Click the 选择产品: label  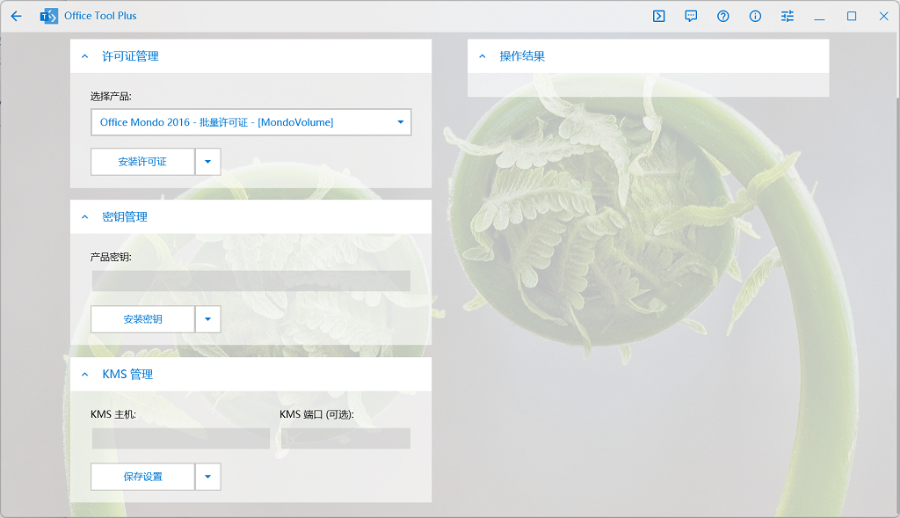coord(111,97)
